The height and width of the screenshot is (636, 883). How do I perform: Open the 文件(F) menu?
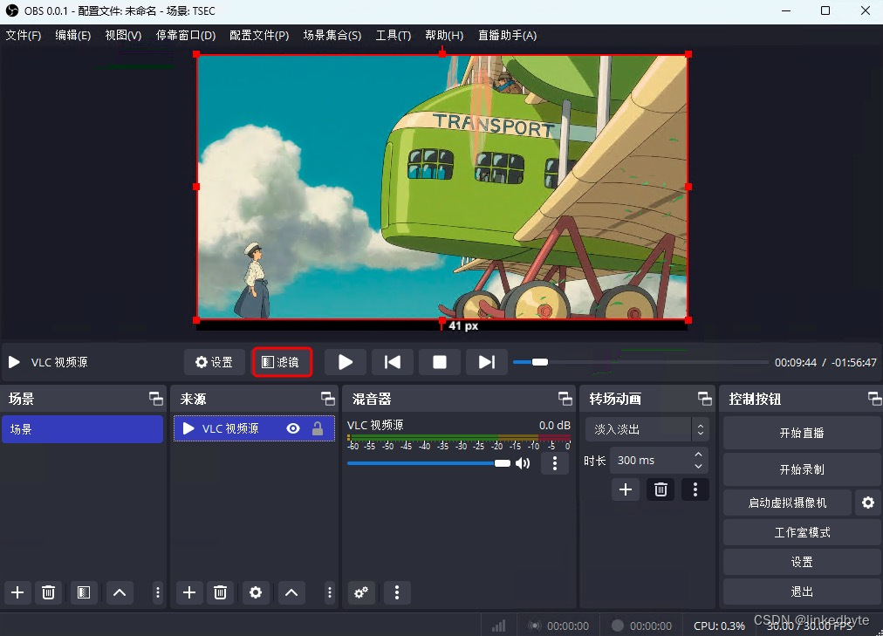click(x=23, y=36)
